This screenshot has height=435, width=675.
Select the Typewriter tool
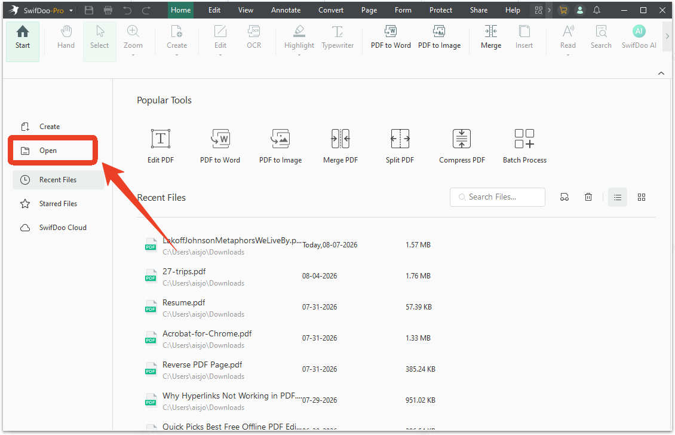point(337,38)
